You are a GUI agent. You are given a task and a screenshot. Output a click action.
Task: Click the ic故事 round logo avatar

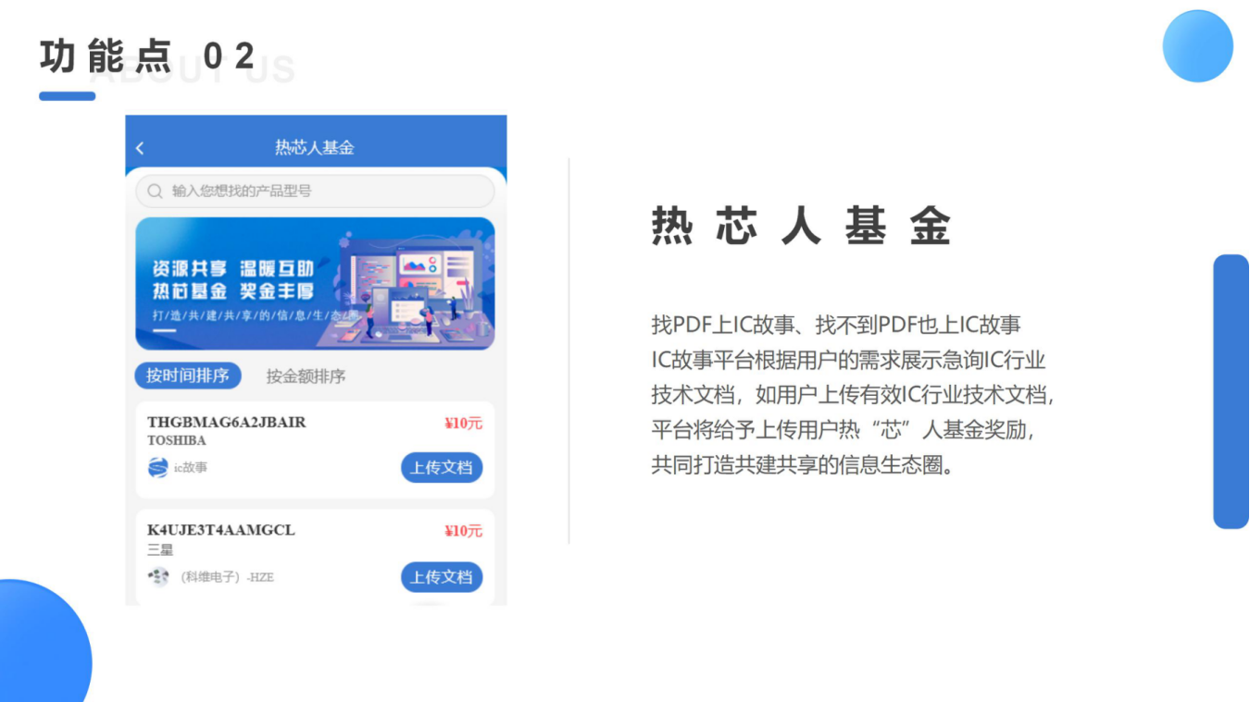click(x=158, y=467)
